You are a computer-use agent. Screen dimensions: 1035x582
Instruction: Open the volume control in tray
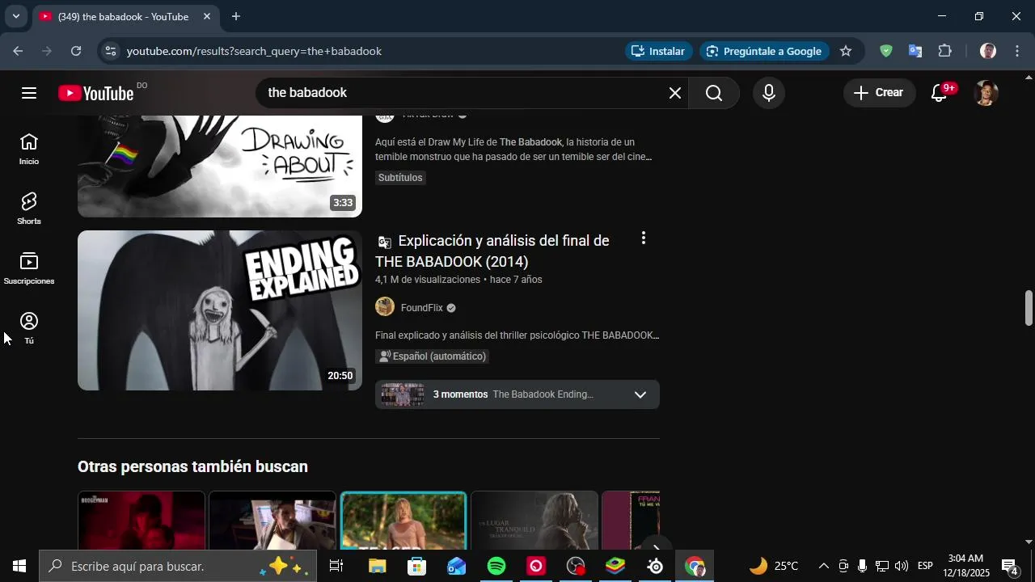pyautogui.click(x=901, y=566)
